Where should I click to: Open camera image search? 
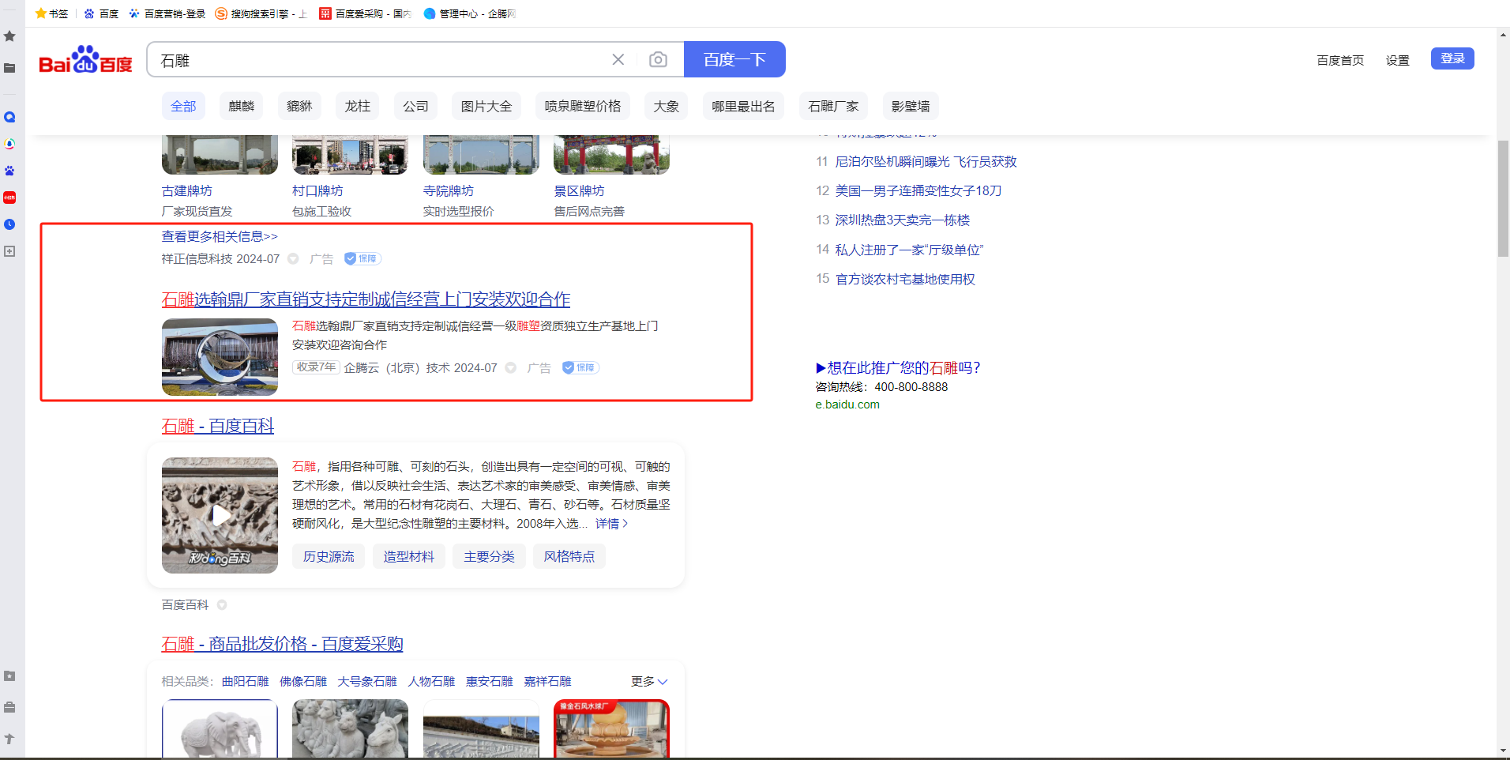[658, 59]
